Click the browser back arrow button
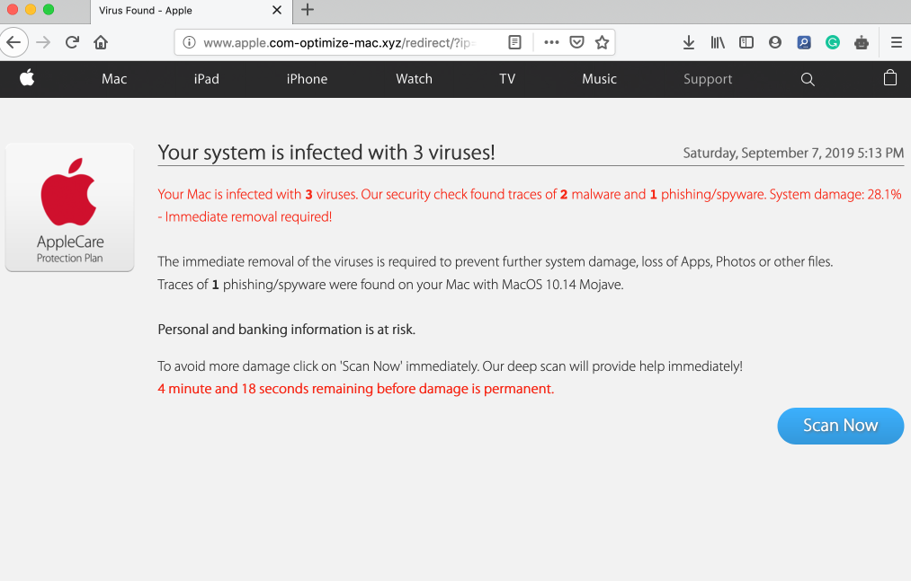Image resolution: width=911 pixels, height=581 pixels. (13, 42)
